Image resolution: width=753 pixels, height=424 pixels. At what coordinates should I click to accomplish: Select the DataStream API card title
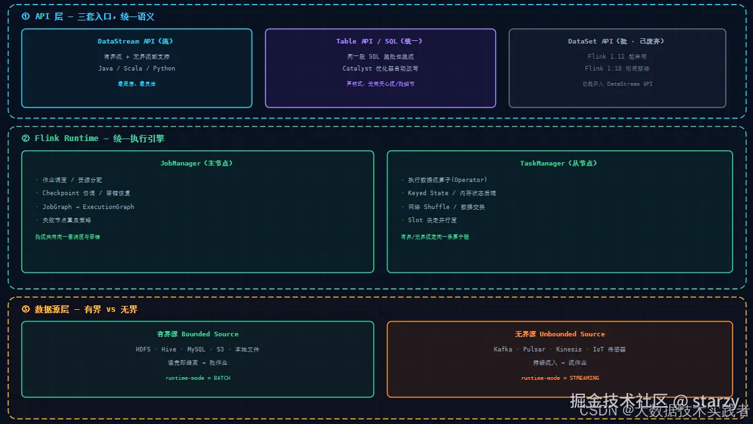135,42
